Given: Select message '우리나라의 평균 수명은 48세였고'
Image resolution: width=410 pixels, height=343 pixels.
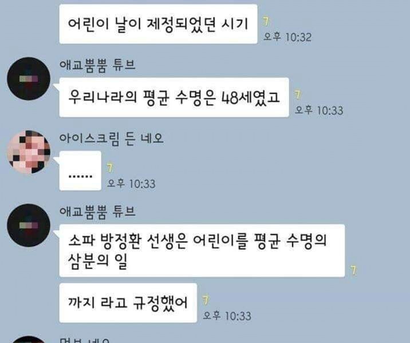Looking at the screenshot, I should coord(174,97).
